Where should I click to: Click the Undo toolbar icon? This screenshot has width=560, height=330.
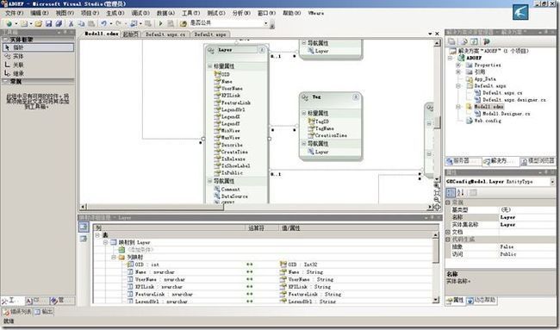[x=103, y=23]
